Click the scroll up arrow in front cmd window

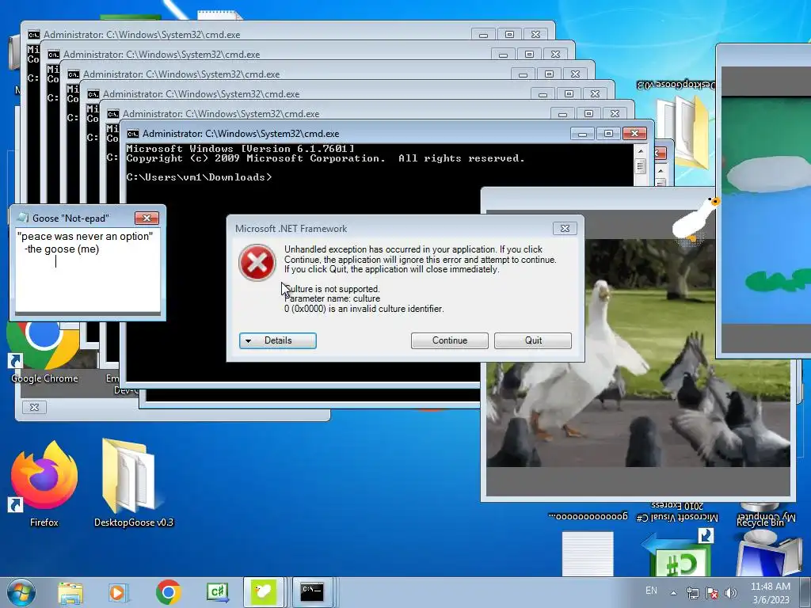tap(640, 151)
